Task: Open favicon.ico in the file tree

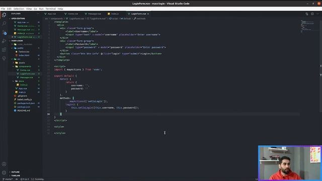Action: coord(24,52)
